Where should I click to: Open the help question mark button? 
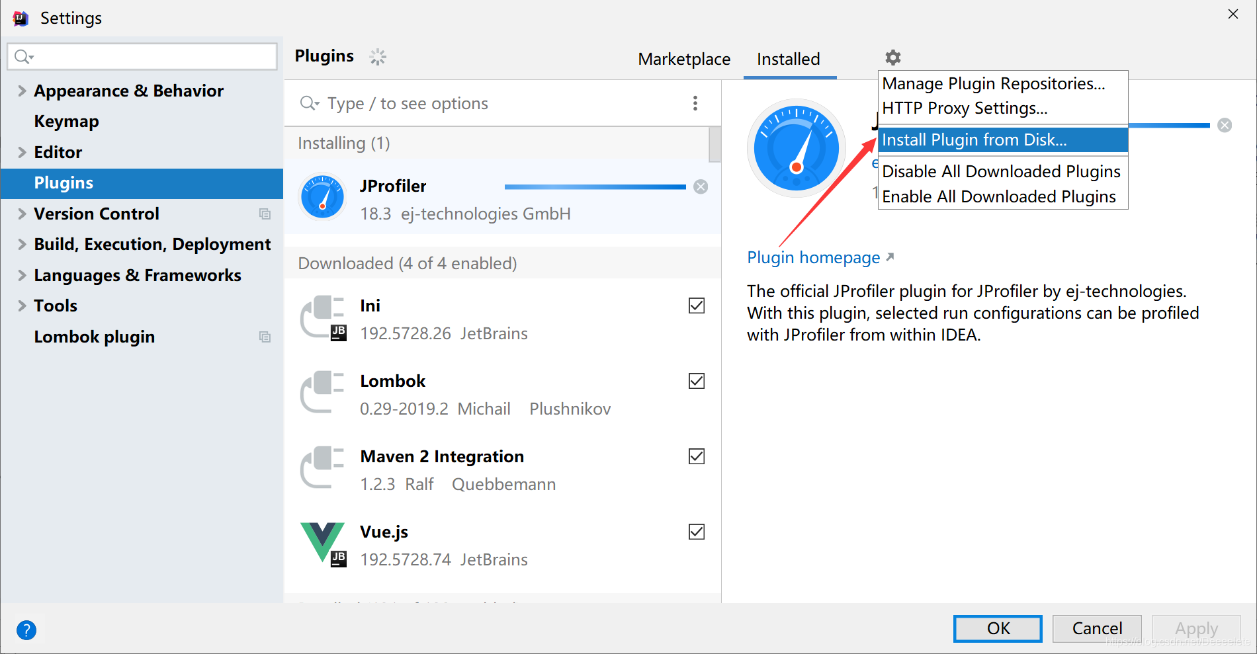click(x=26, y=630)
